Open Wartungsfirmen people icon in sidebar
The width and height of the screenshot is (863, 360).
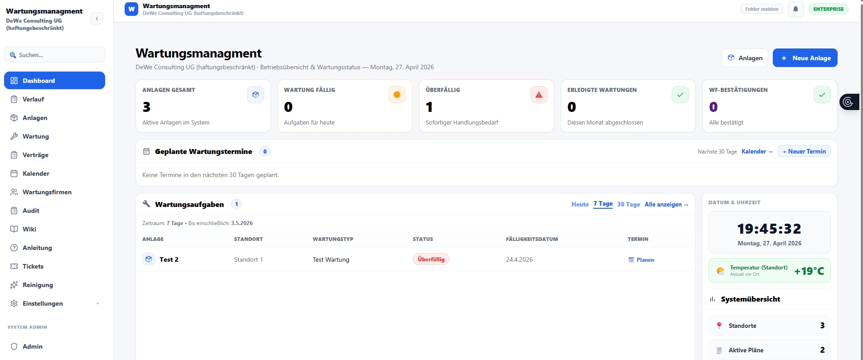coord(14,192)
